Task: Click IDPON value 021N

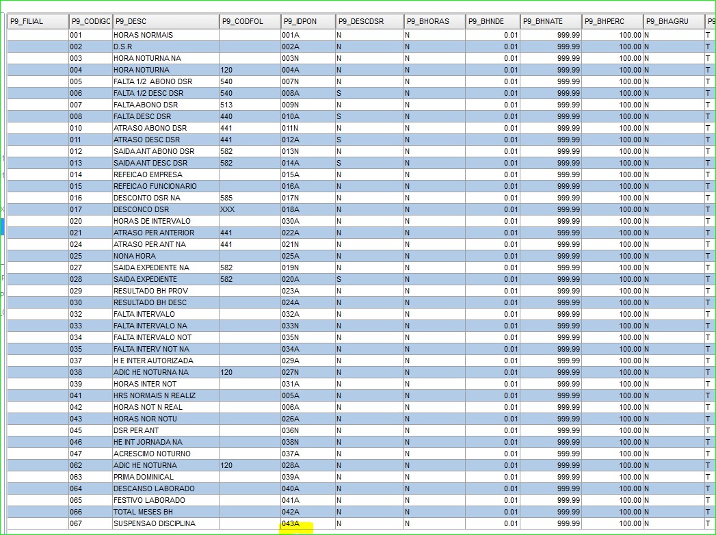Action: pos(308,244)
